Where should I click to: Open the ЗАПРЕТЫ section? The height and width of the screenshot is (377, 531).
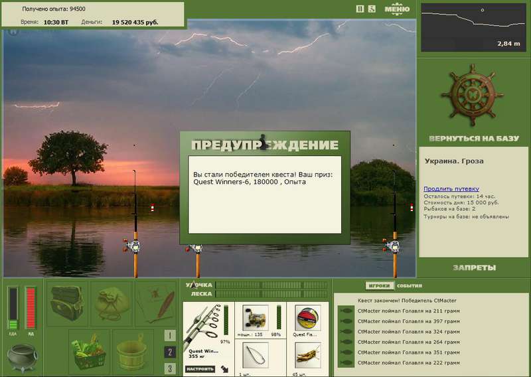tap(474, 267)
